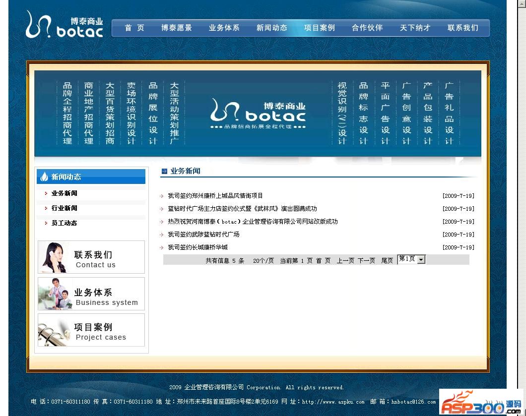This screenshot has height=416, width=526.
Task: Click the 上一页 pagination link
Action: (x=345, y=260)
